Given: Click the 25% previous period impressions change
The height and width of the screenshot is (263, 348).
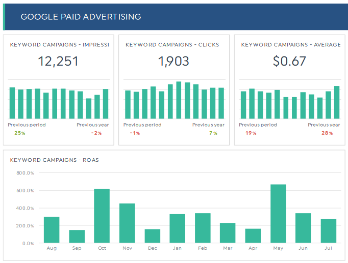Looking at the screenshot, I should pos(19,133).
